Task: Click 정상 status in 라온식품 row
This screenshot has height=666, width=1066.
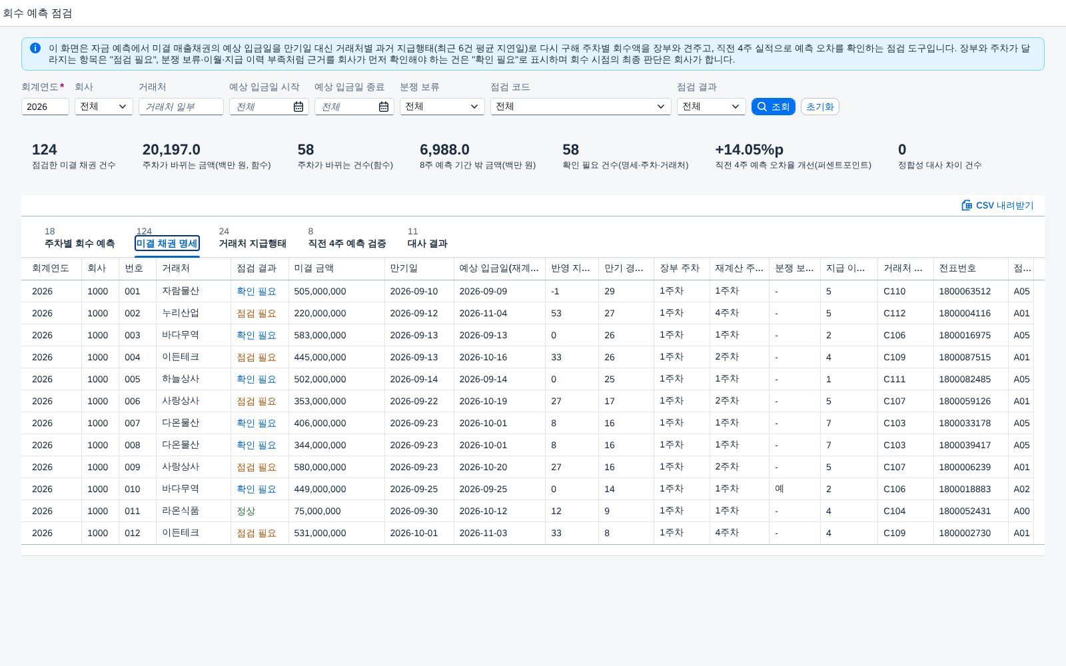Action: click(246, 511)
